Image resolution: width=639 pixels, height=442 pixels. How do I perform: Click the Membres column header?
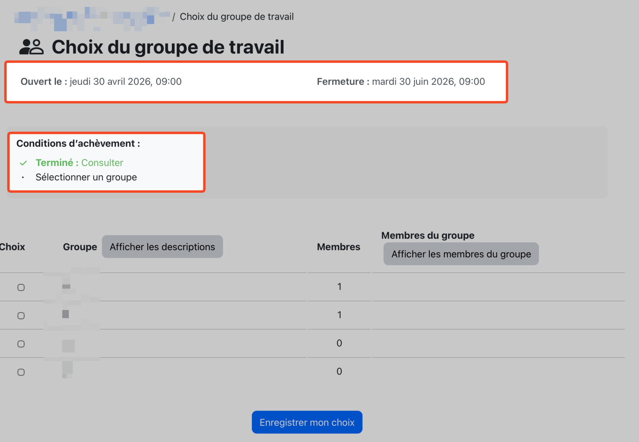[339, 247]
